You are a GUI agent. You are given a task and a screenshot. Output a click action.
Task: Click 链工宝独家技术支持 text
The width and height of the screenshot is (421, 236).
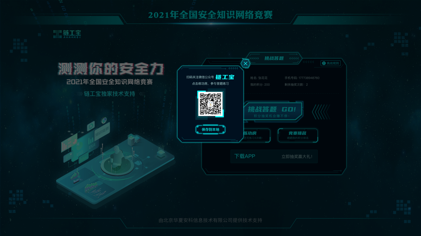(x=109, y=94)
